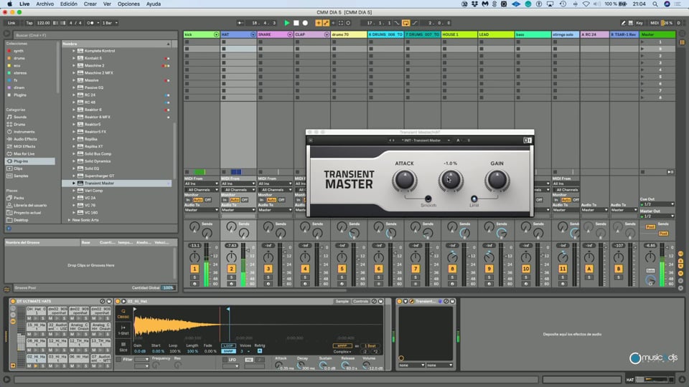Toggle the MIDI Arrangement Overdub plus button
This screenshot has height=387, width=689.
[x=318, y=23]
